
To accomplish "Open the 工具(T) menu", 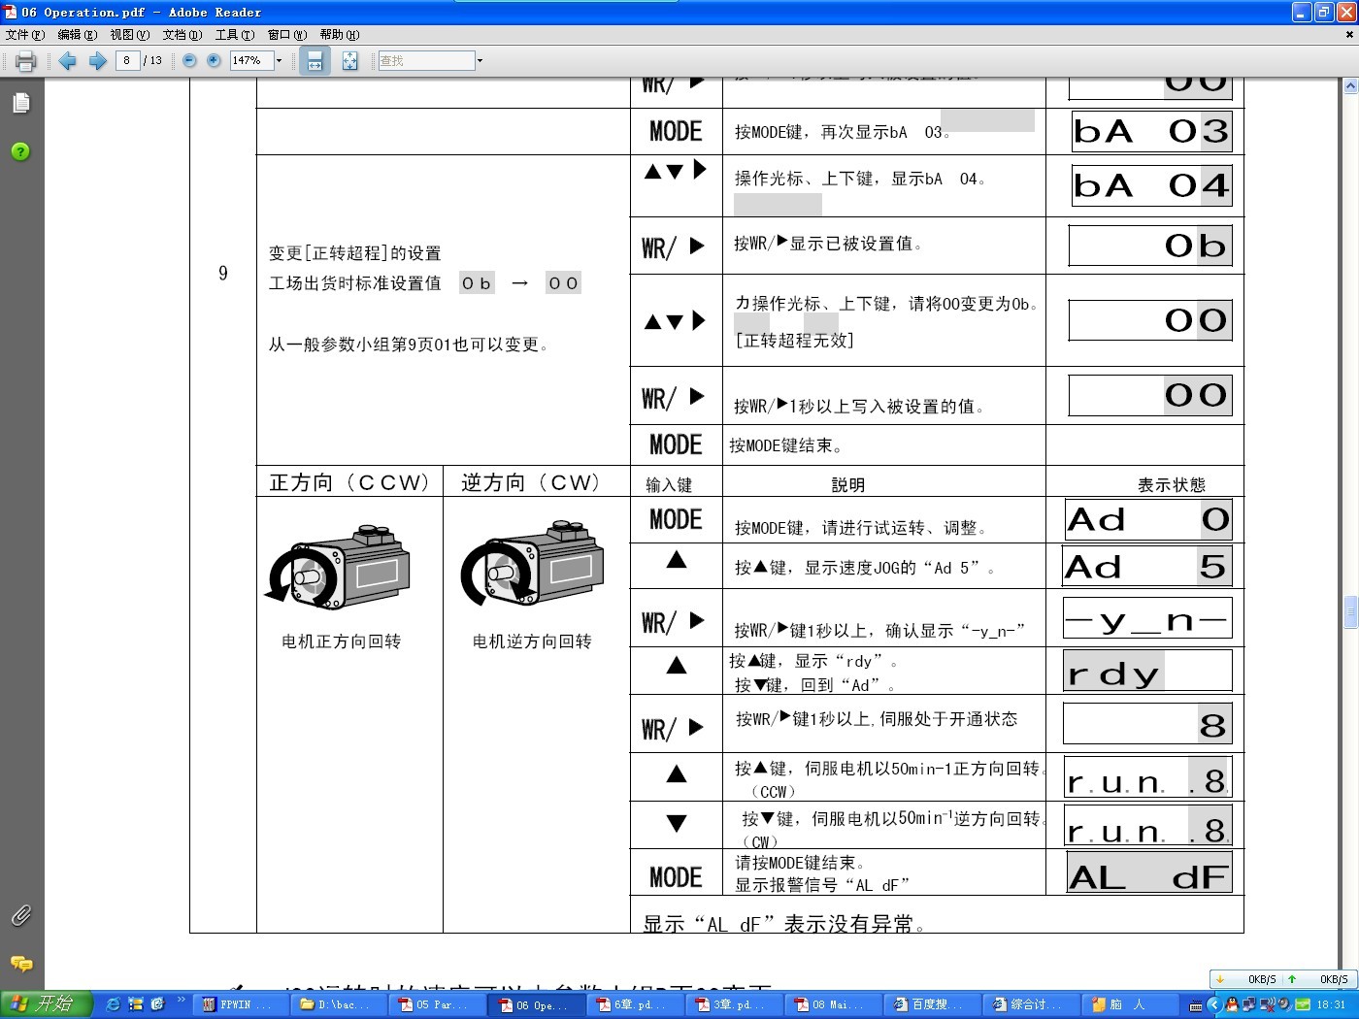I will point(234,35).
